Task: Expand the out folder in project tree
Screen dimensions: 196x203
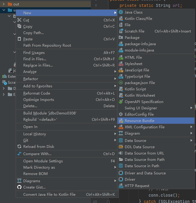Action: click(4, 4)
